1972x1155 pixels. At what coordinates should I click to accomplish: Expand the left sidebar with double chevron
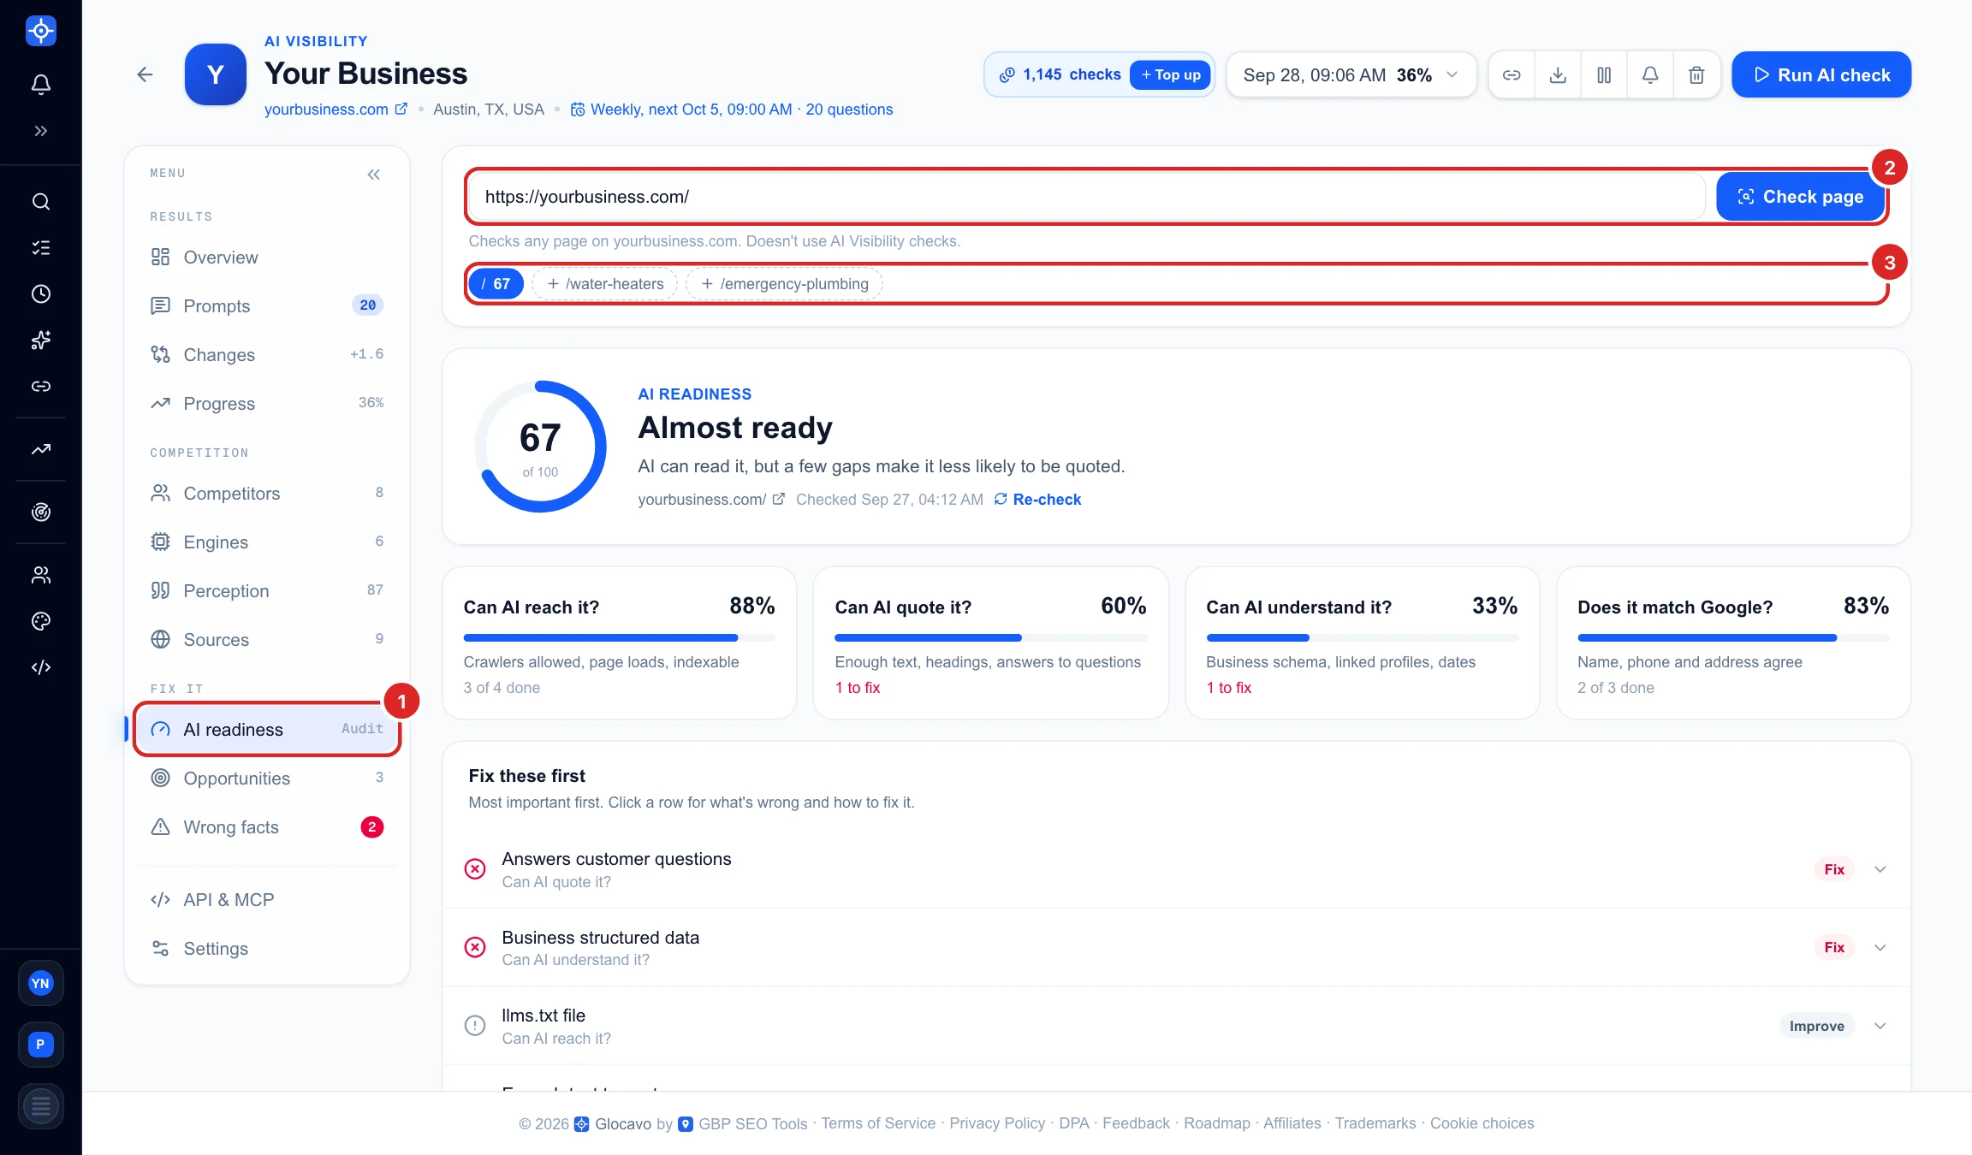pyautogui.click(x=40, y=131)
